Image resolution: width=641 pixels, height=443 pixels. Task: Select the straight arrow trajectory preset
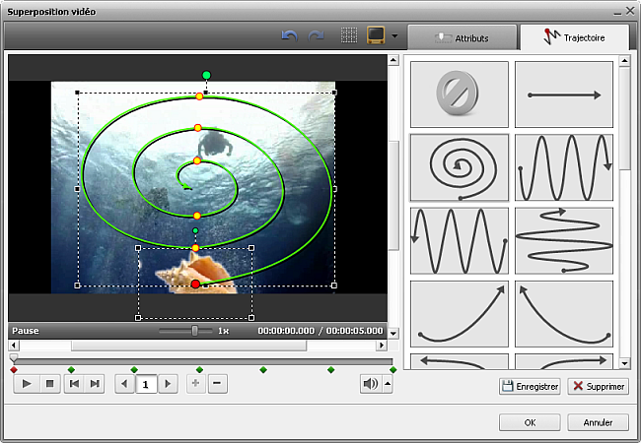coord(564,95)
